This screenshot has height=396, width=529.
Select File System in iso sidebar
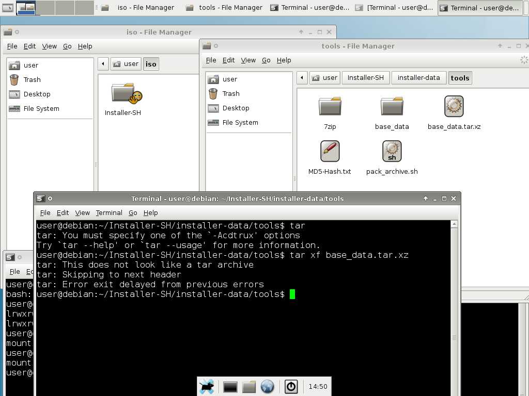41,108
